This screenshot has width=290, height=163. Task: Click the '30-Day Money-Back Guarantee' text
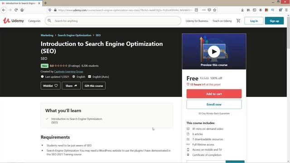214,114
